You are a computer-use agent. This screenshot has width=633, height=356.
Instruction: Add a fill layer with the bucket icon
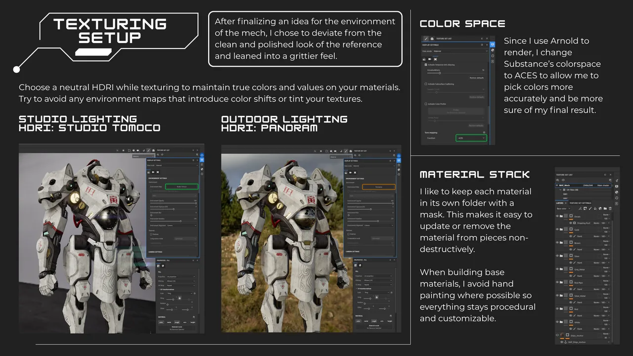tap(595, 209)
